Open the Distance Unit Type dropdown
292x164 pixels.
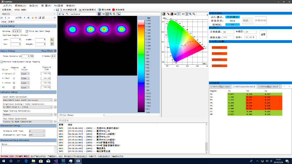pos(37,131)
